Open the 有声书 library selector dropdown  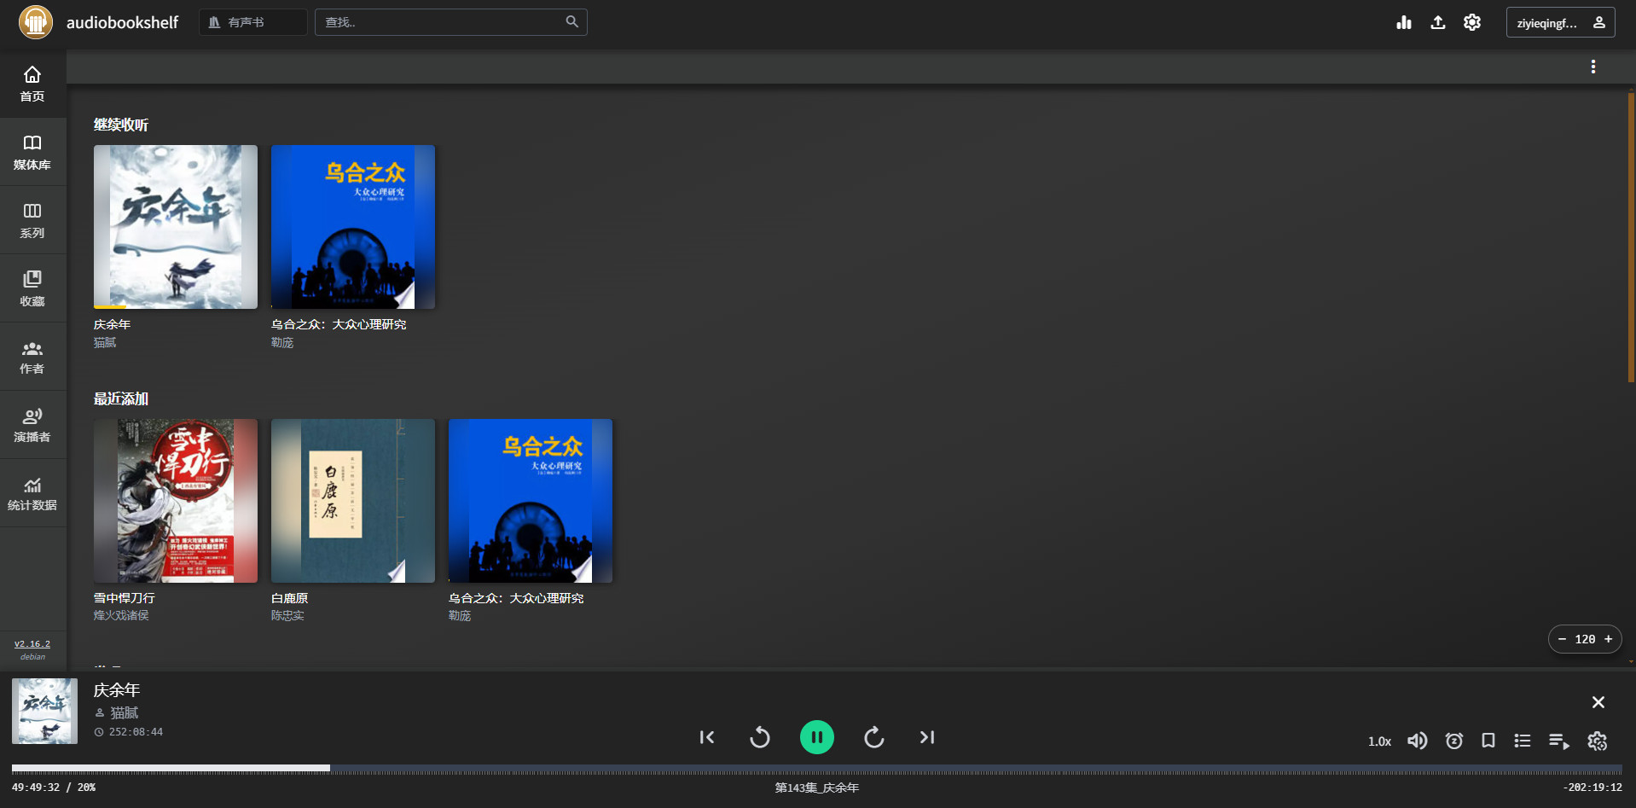click(x=253, y=22)
